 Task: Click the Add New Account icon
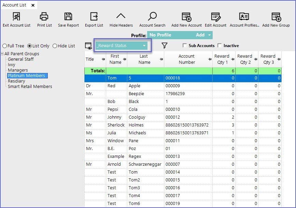(186, 17)
